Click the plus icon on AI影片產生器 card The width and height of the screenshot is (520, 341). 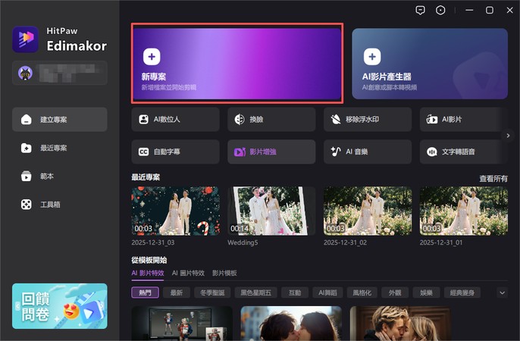(x=372, y=57)
